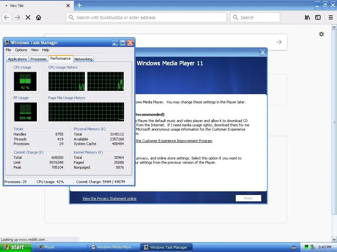Open Task Manager Help menu

coord(45,50)
